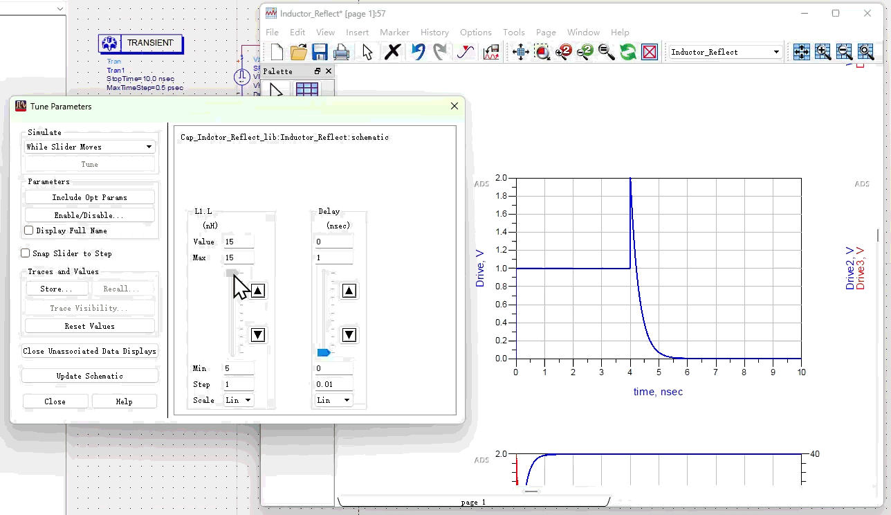Delete selection with the black X icon
The height and width of the screenshot is (515, 891).
(392, 52)
